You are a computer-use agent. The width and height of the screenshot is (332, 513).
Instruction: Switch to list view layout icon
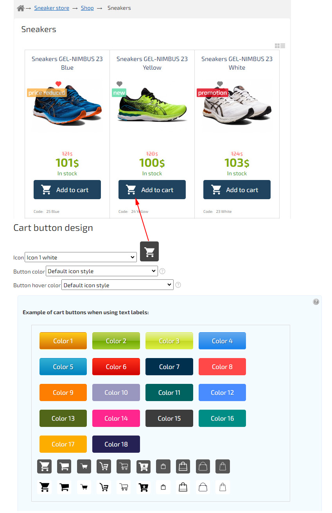pos(283,46)
